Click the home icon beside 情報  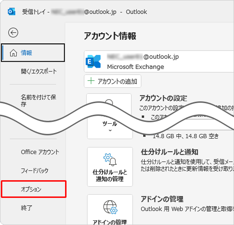[x=14, y=53]
